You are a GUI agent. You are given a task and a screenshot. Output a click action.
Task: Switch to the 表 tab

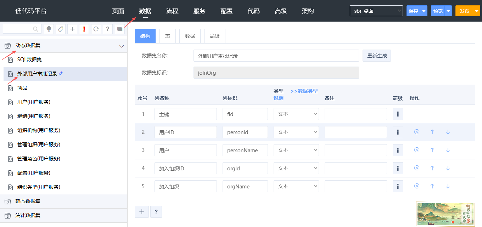pos(167,36)
